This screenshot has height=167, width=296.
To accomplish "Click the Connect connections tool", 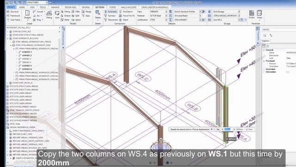I will coord(110,16).
